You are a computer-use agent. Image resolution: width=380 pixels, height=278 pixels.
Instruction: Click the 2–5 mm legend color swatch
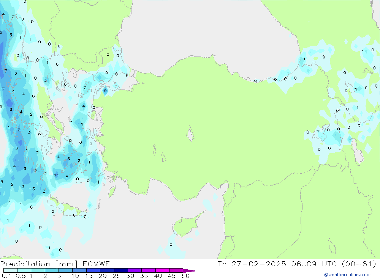[x=52, y=270]
